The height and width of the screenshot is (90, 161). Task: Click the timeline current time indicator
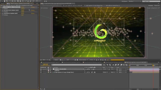[153, 65]
